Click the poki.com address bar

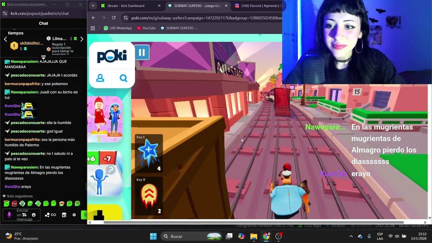pyautogui.click(x=207, y=18)
